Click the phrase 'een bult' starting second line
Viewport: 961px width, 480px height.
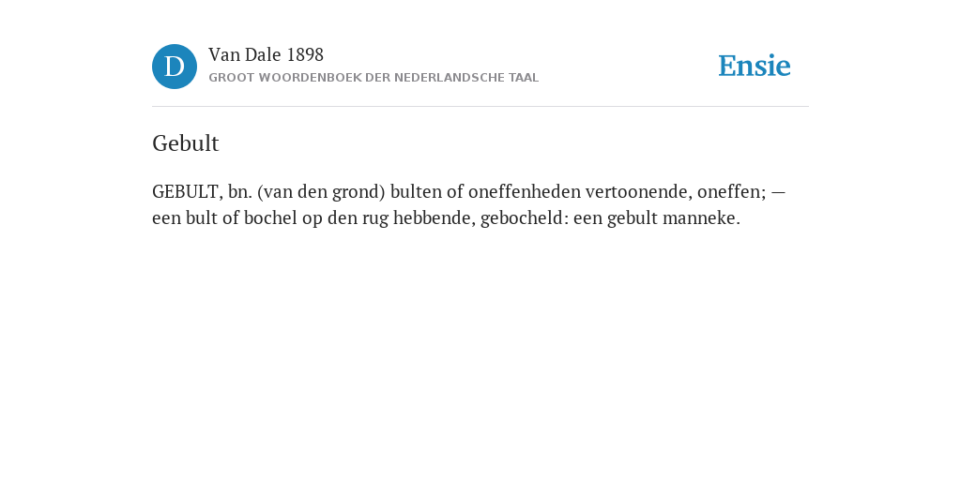185,218
